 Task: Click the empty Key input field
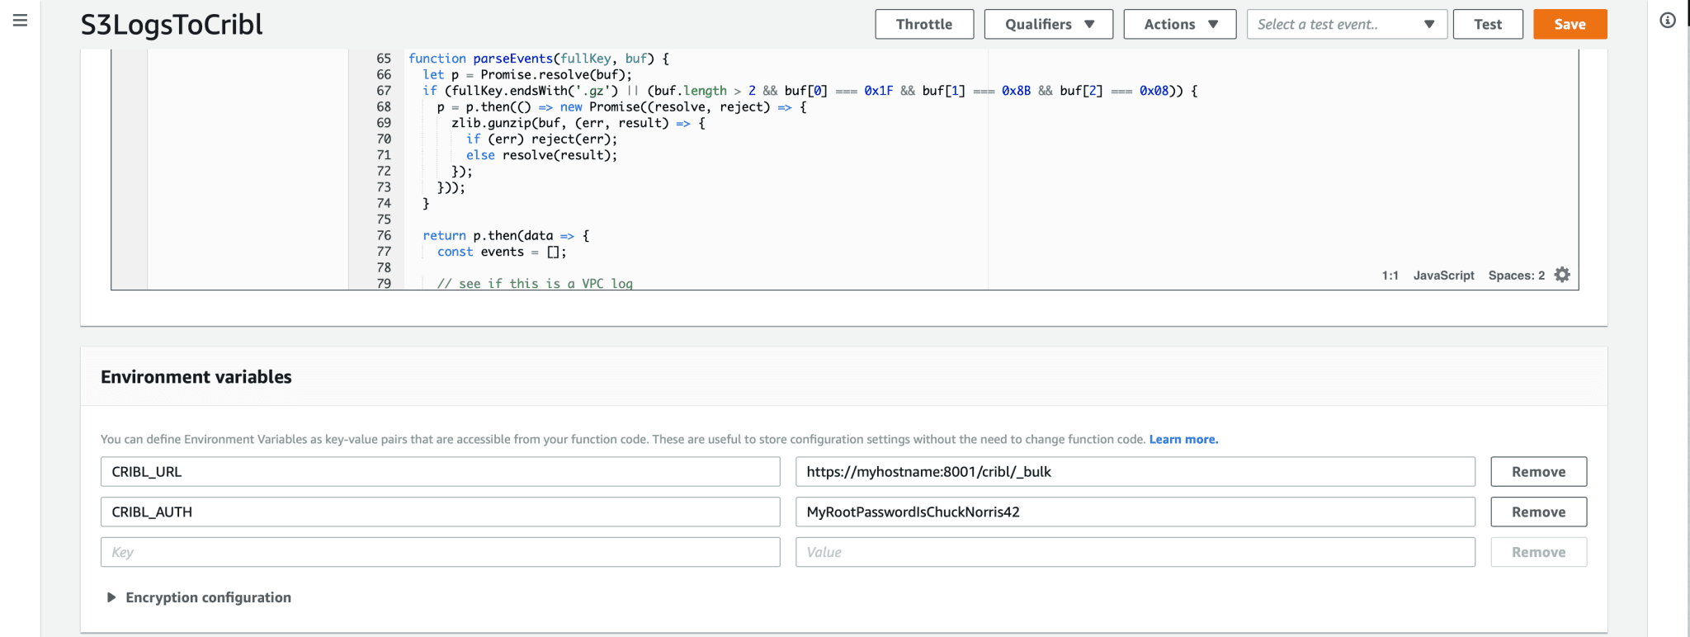point(440,552)
